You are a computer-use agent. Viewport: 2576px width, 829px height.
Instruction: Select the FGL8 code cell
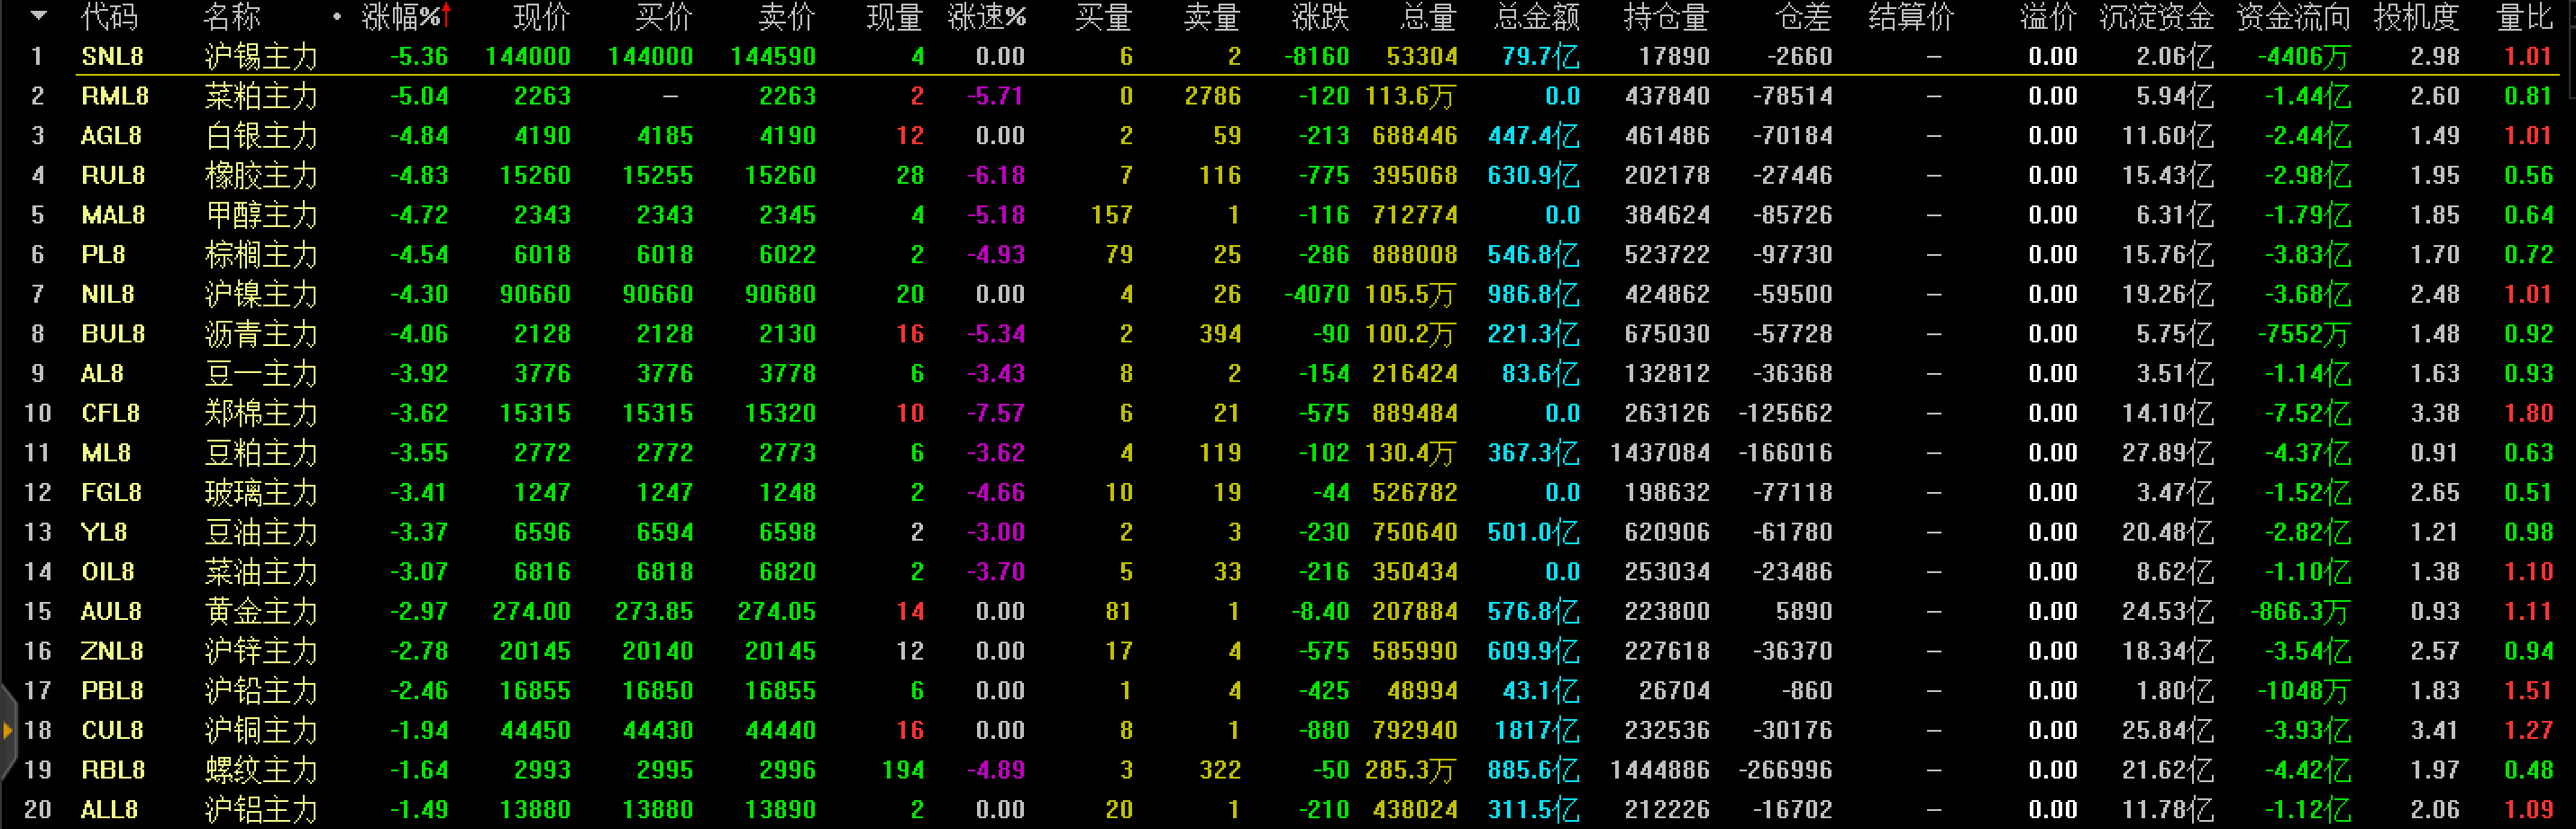[111, 493]
